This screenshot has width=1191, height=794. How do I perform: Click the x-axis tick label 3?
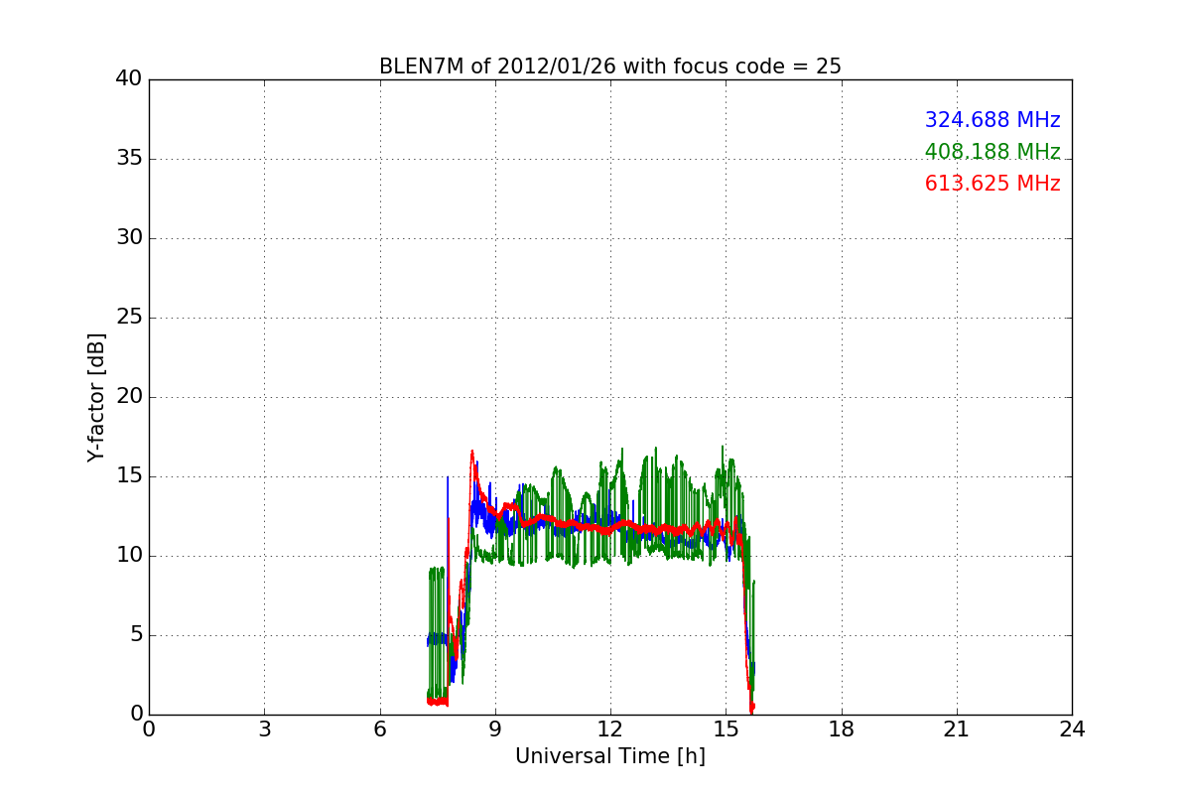coord(264,729)
